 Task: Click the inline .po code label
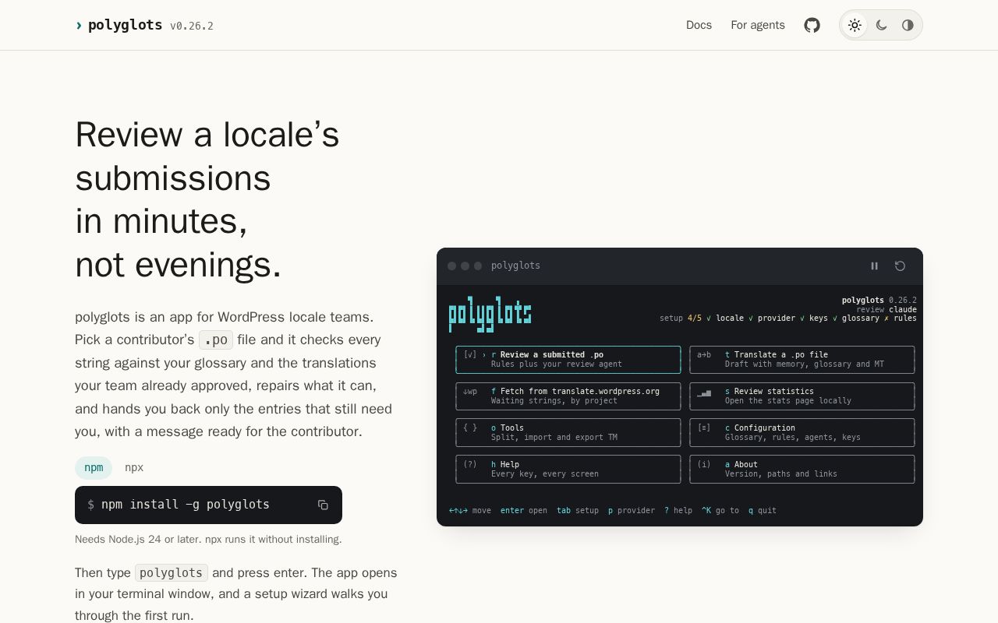(216, 340)
